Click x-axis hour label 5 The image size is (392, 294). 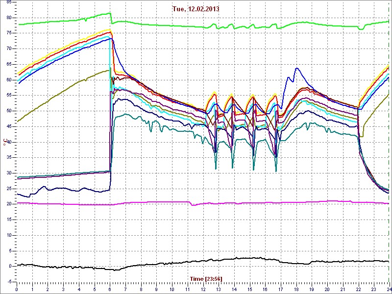tap(95, 290)
